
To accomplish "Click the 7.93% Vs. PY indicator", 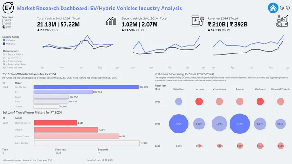I will click(x=48, y=30).
